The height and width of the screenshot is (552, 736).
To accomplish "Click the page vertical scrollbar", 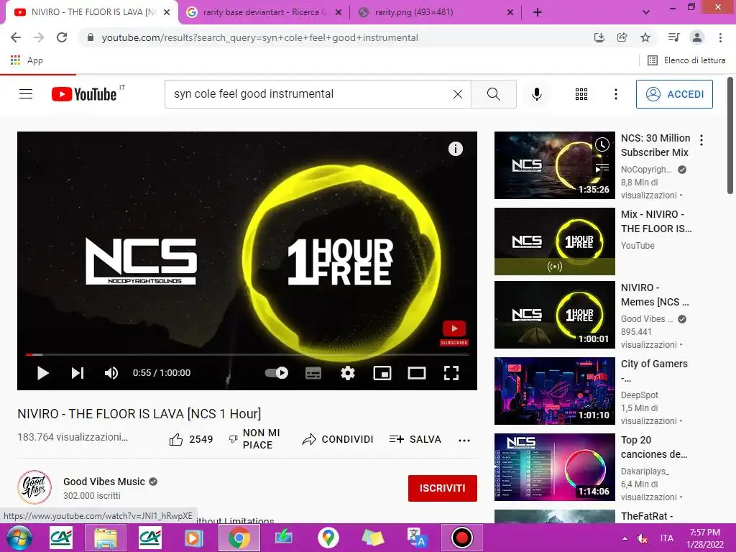I will point(730,136).
